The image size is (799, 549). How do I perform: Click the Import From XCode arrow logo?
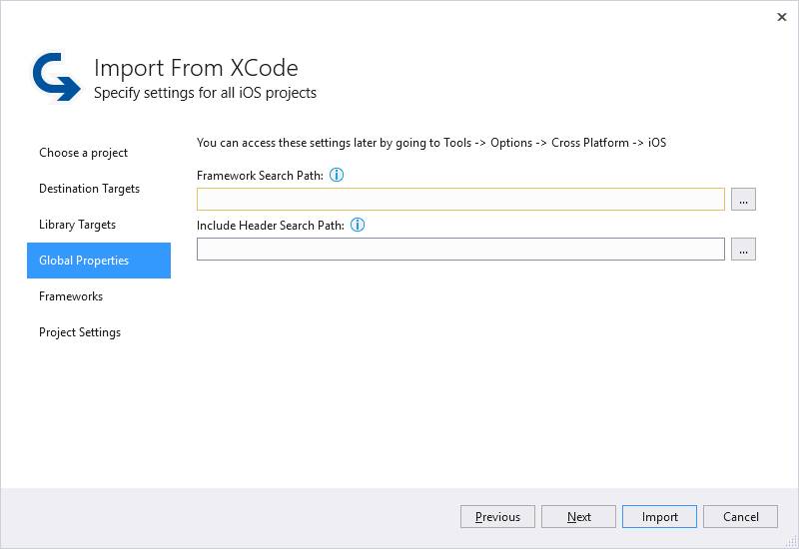pos(56,77)
